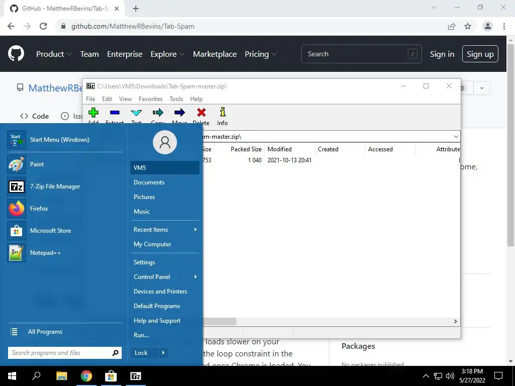This screenshot has width=515, height=386.
Task: Reload the page in Chrome
Action: (x=43, y=26)
